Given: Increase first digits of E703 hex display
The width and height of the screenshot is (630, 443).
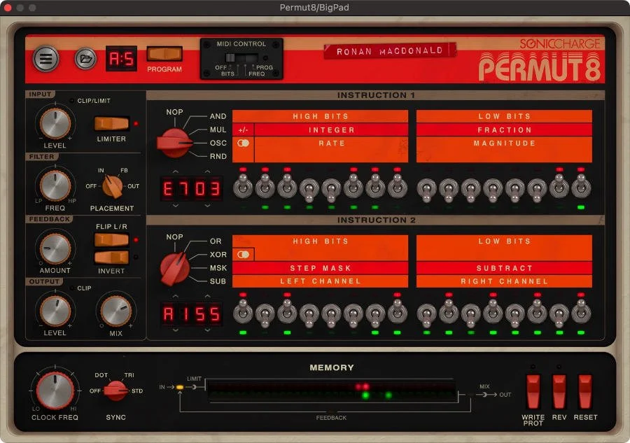Looking at the screenshot, I should [x=176, y=171].
